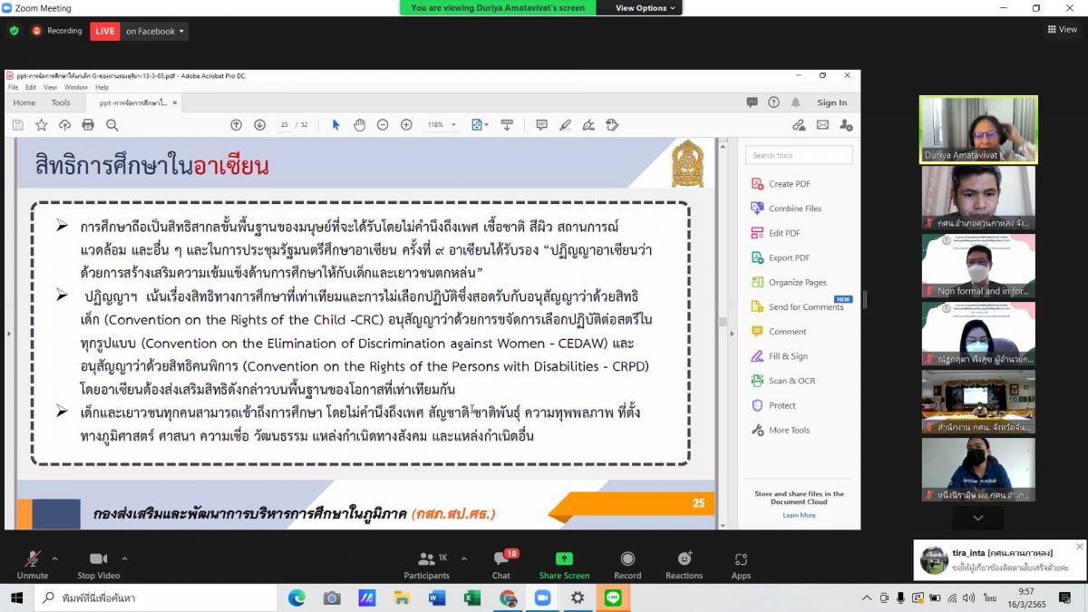Unmute the microphone in Zoom

(33, 564)
